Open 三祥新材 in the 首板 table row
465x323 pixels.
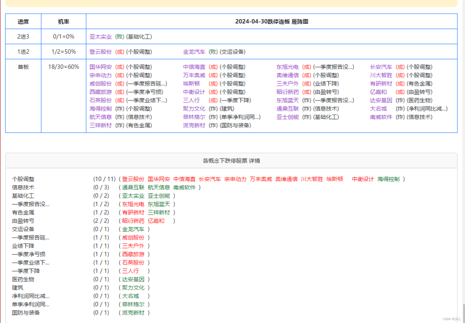(x=101, y=125)
